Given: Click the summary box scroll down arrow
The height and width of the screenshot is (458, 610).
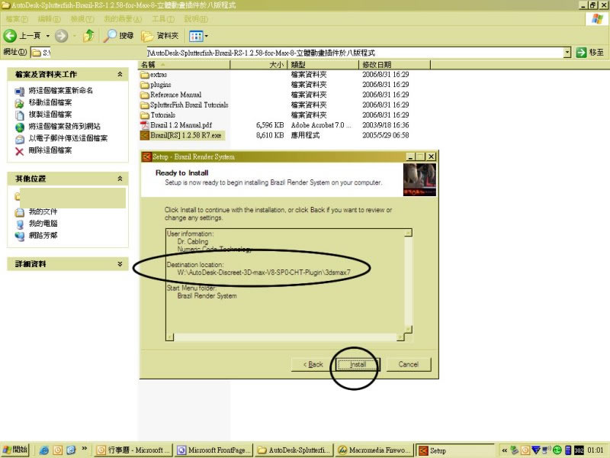Looking at the screenshot, I should [x=408, y=329].
